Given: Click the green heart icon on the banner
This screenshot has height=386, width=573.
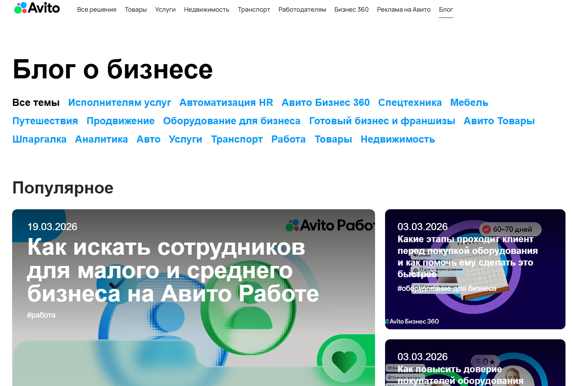Looking at the screenshot, I should tap(344, 361).
